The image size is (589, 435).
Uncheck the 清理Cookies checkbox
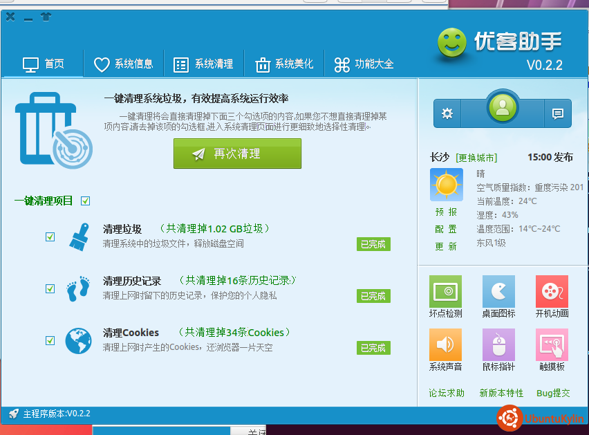(50, 340)
